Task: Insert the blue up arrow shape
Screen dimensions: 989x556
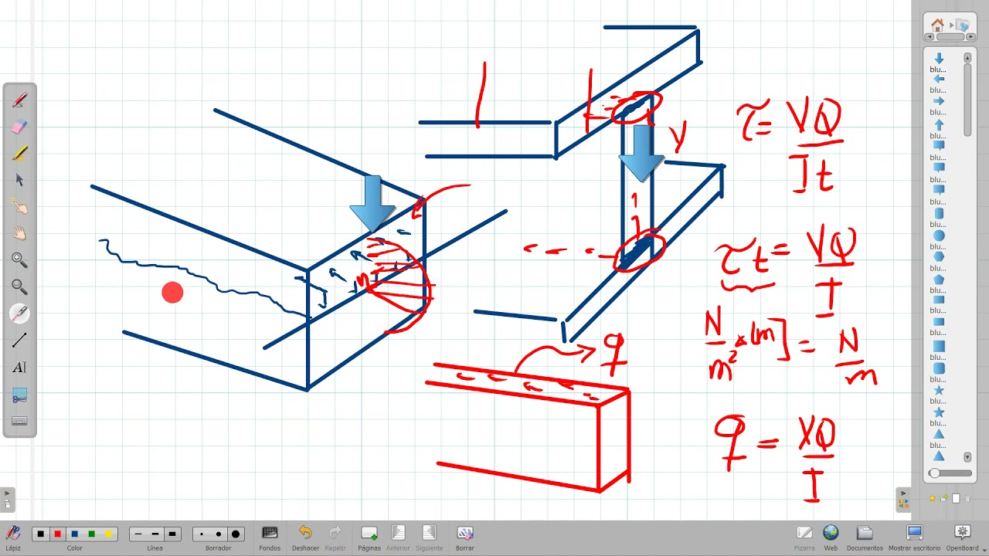Action: click(x=939, y=124)
